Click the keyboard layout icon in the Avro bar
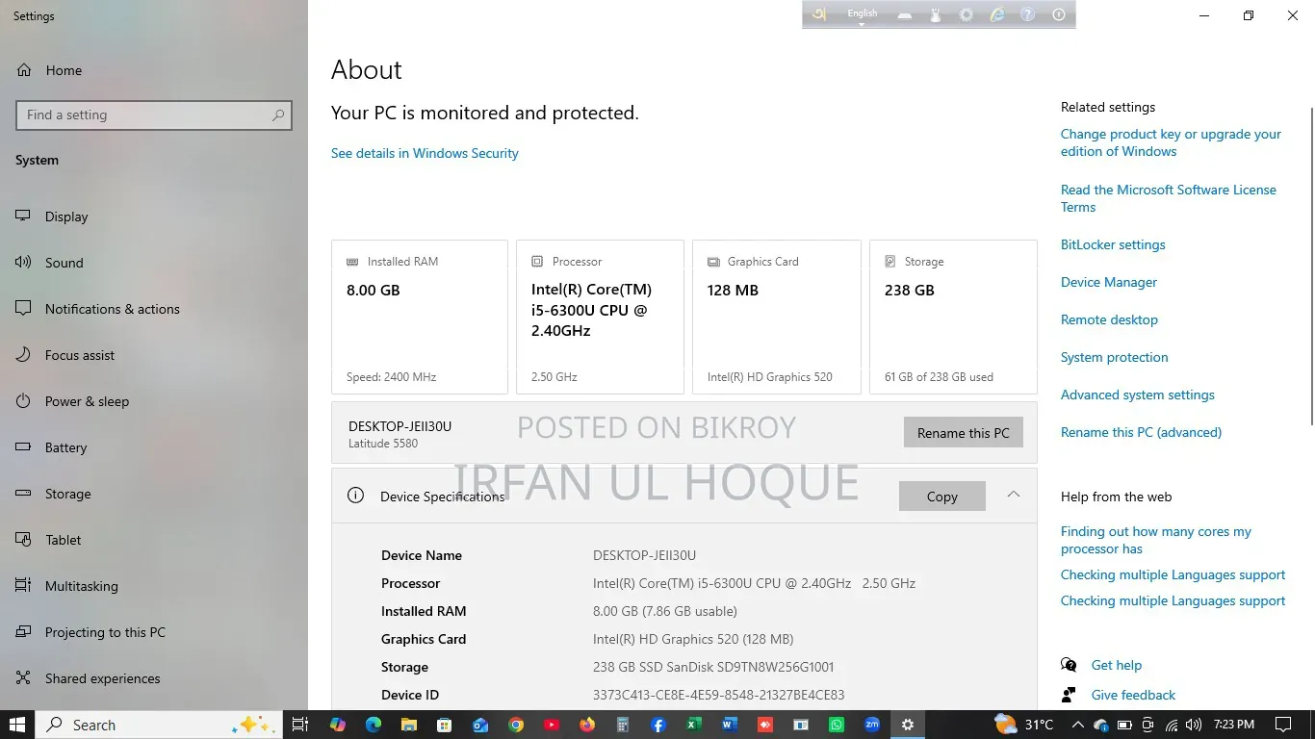 904,15
